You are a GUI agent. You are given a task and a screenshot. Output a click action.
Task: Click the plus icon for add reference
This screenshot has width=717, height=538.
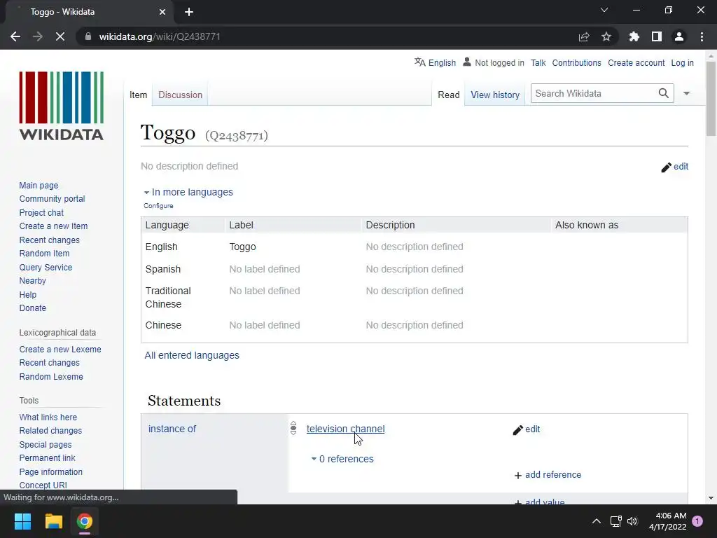tap(518, 476)
